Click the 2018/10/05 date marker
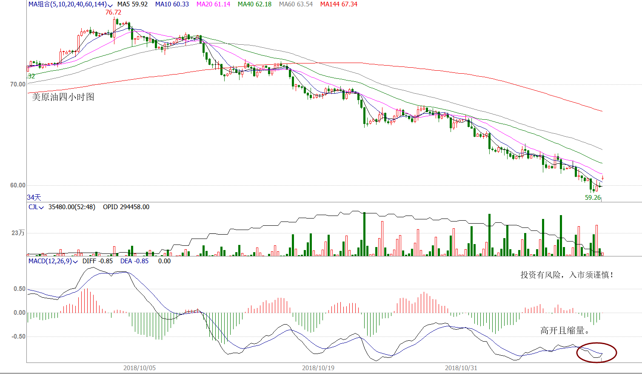The height and width of the screenshot is (374, 642). 140,368
